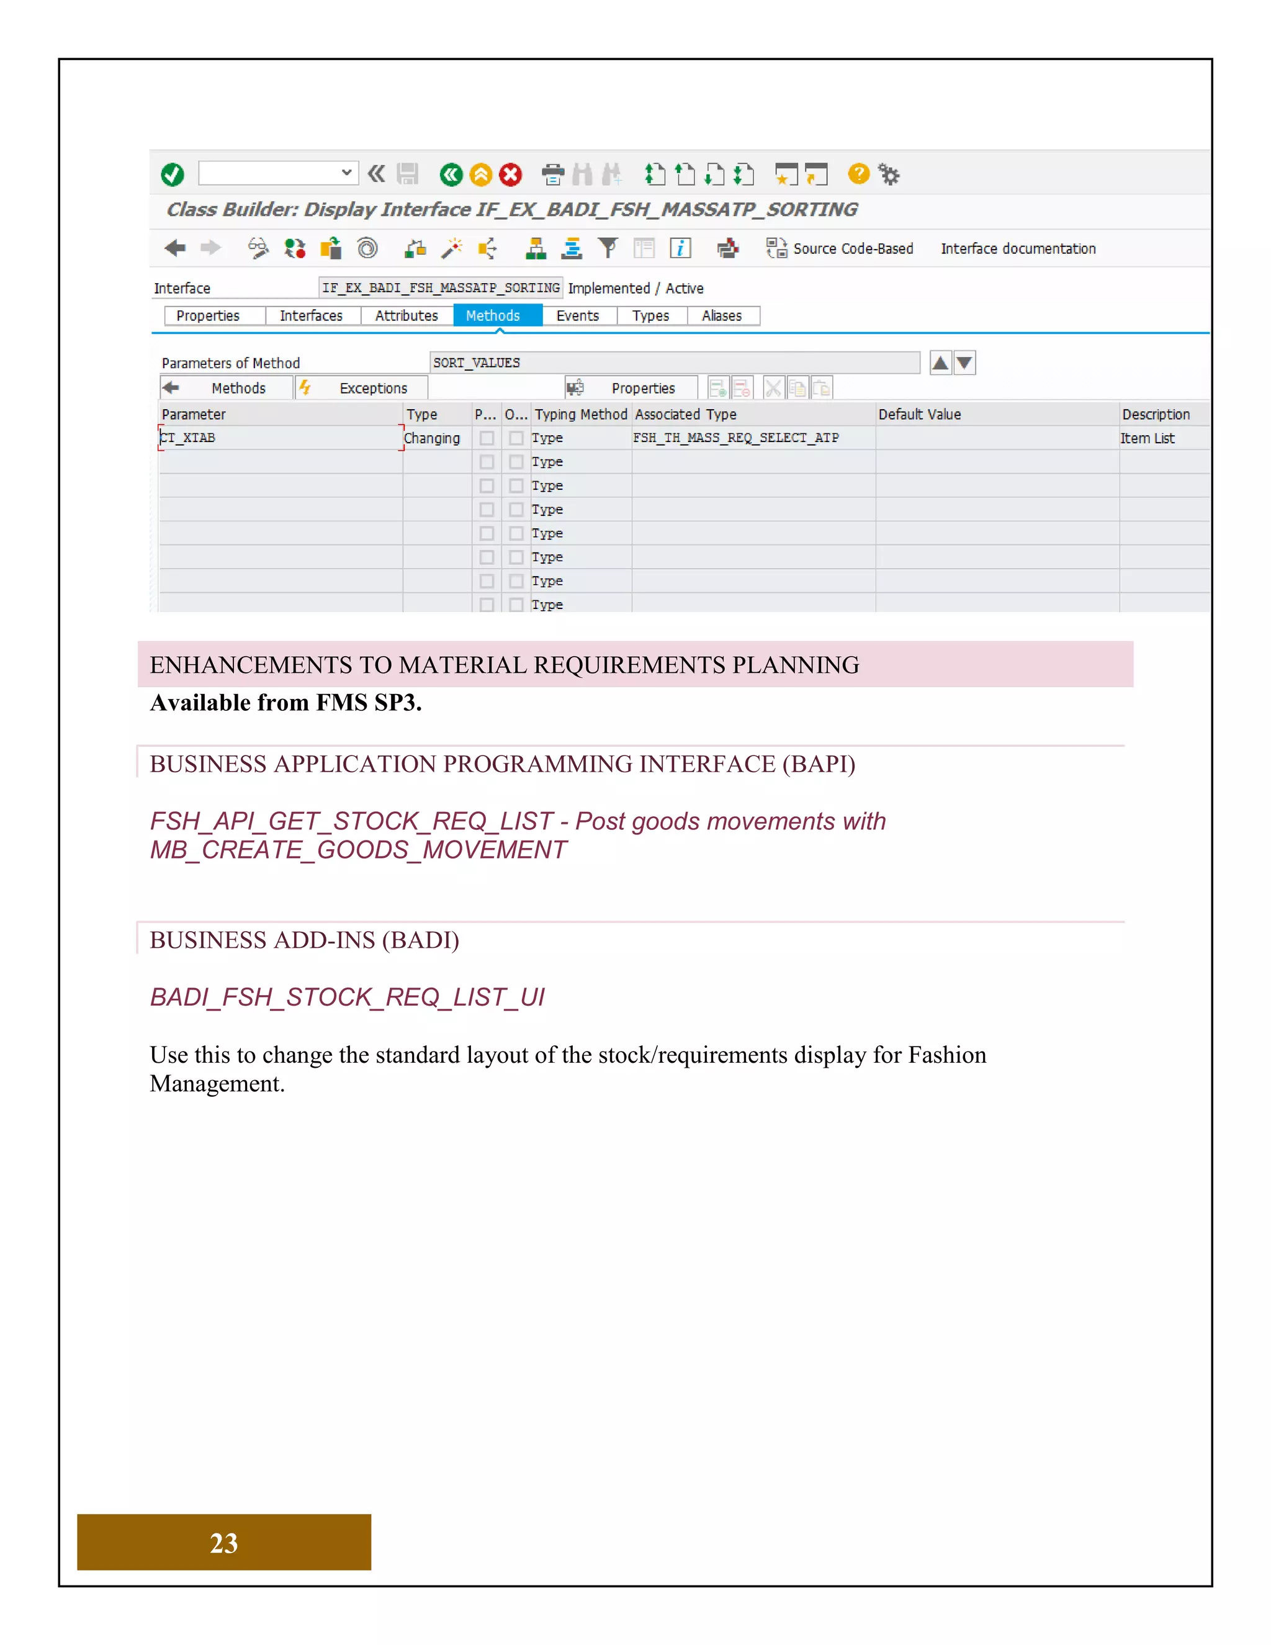Image resolution: width=1271 pixels, height=1645 pixels.
Task: Click the Source Code-Based button
Action: pyautogui.click(x=840, y=248)
